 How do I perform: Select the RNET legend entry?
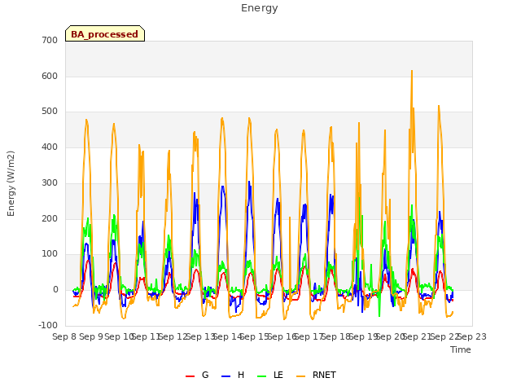tap(316, 375)
